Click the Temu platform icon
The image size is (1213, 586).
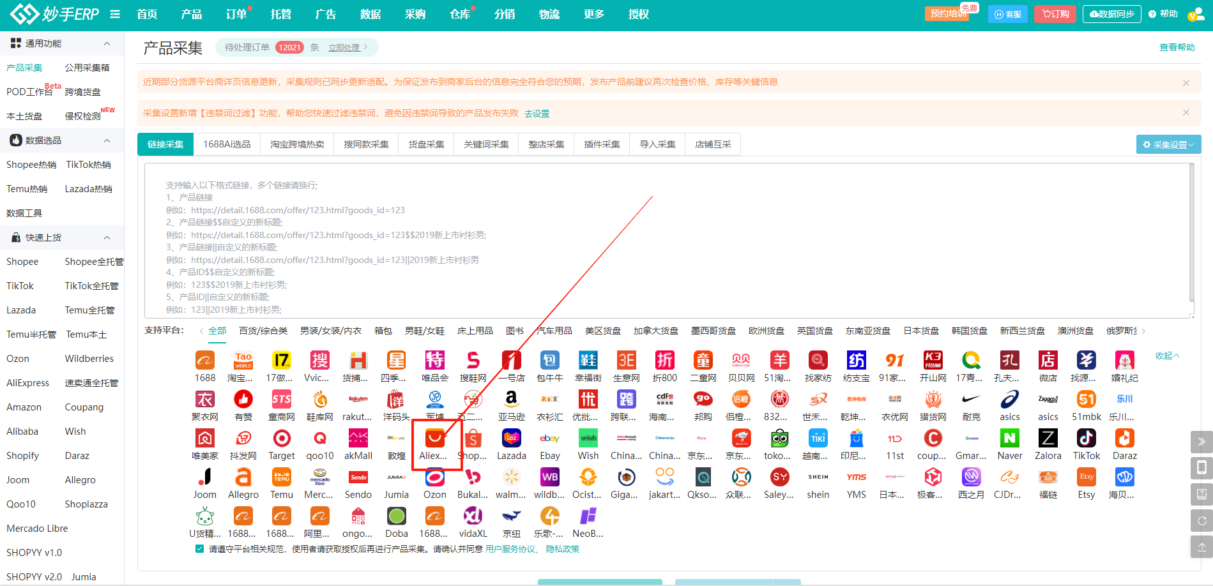282,477
